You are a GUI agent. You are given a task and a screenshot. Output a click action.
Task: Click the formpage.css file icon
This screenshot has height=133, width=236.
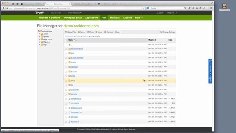70,112
